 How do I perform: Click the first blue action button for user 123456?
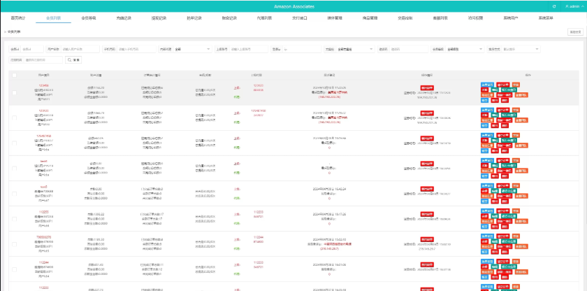pos(488,85)
